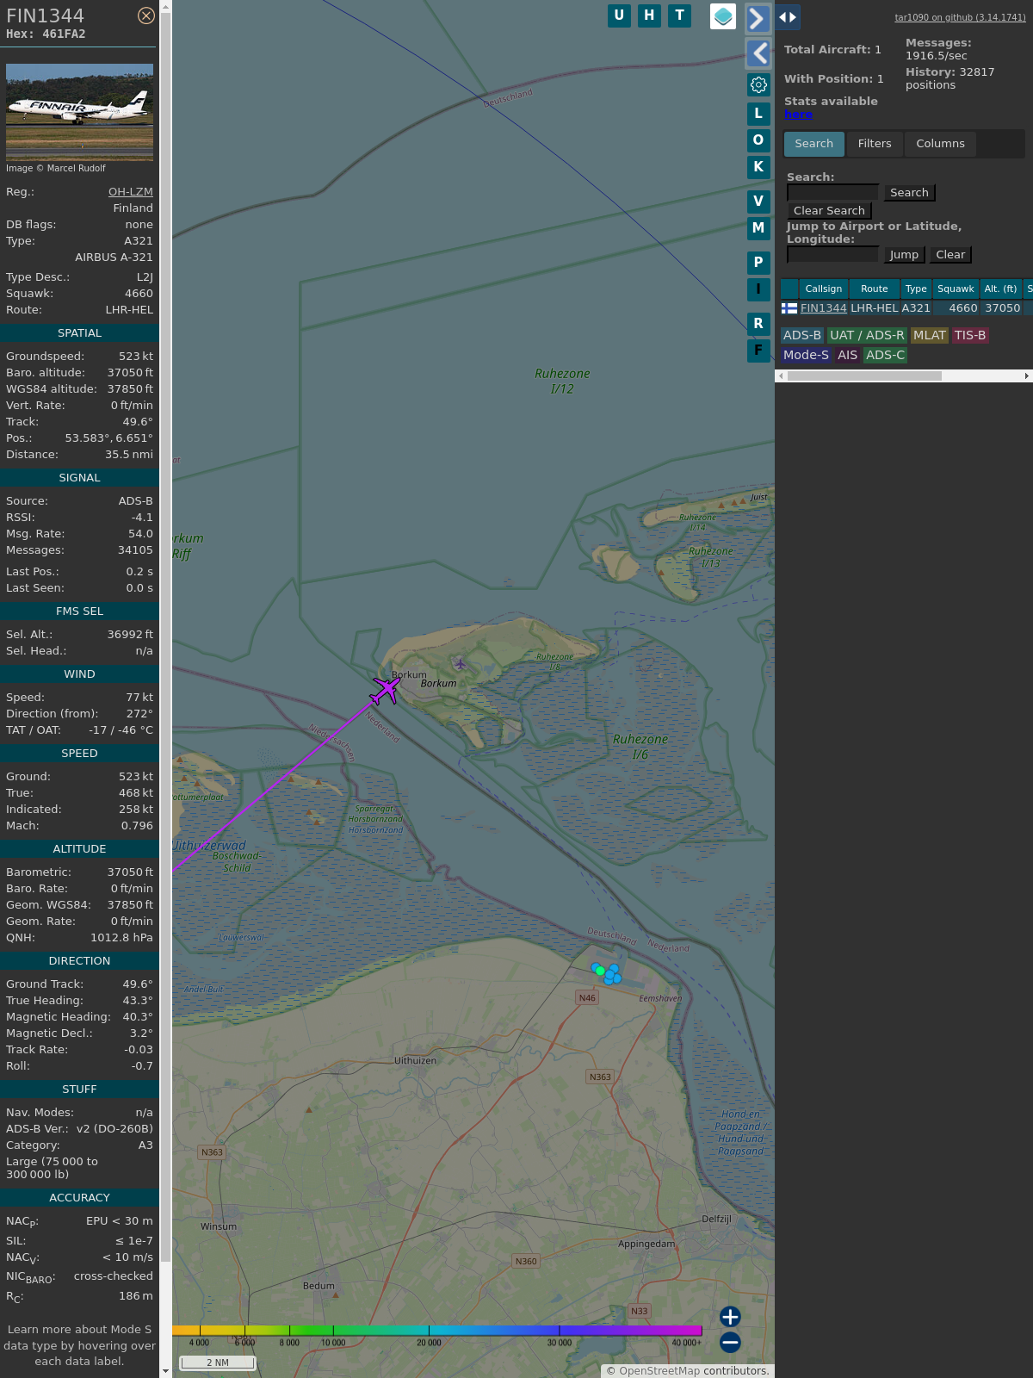This screenshot has width=1033, height=1378.
Task: Open map settings gear
Action: [758, 84]
